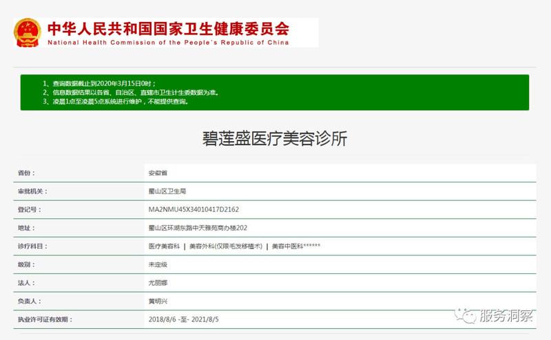The image size is (551, 340).
Task: Click the license validity dates 2018/8/6 -至- 2021/8/5
Action: [x=187, y=319]
